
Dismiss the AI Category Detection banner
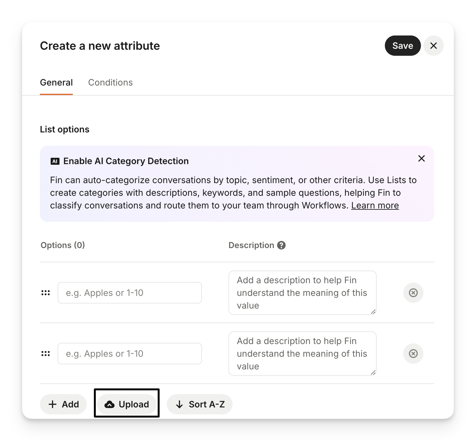pyautogui.click(x=421, y=158)
